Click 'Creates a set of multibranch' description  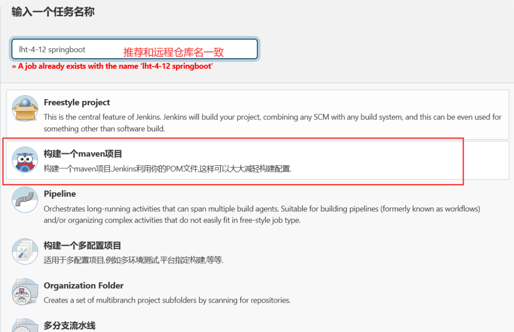pos(167,300)
